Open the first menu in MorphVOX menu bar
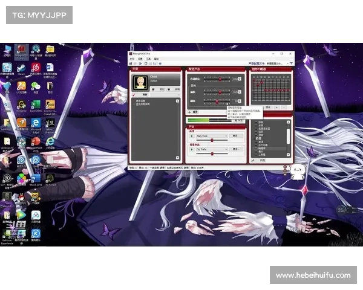 pyautogui.click(x=132, y=59)
